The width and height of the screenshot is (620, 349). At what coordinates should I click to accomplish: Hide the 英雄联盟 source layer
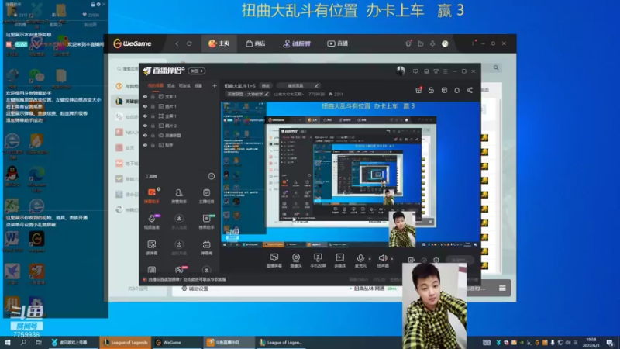(x=145, y=135)
